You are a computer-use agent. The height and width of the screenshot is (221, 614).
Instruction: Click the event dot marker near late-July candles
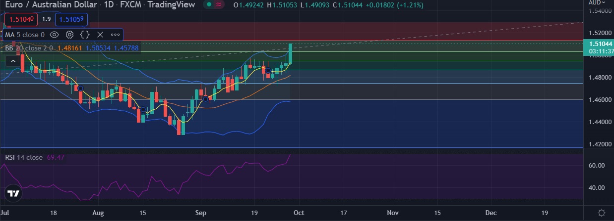pos(80,88)
